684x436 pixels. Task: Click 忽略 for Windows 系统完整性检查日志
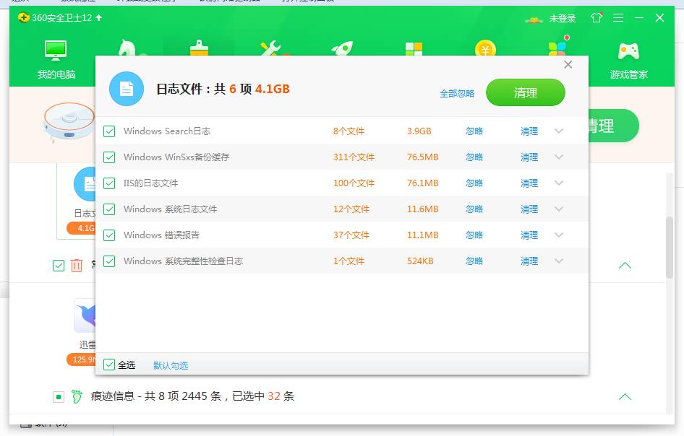click(x=474, y=261)
